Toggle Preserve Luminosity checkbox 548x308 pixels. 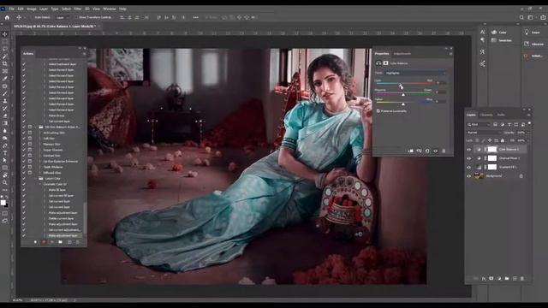tap(378, 111)
